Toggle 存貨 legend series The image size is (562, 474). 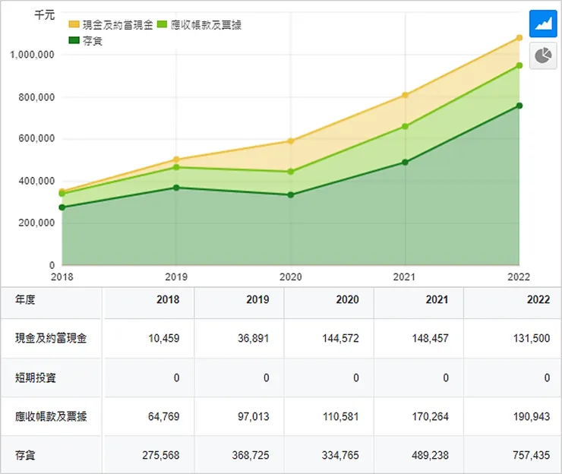pyautogui.click(x=85, y=41)
